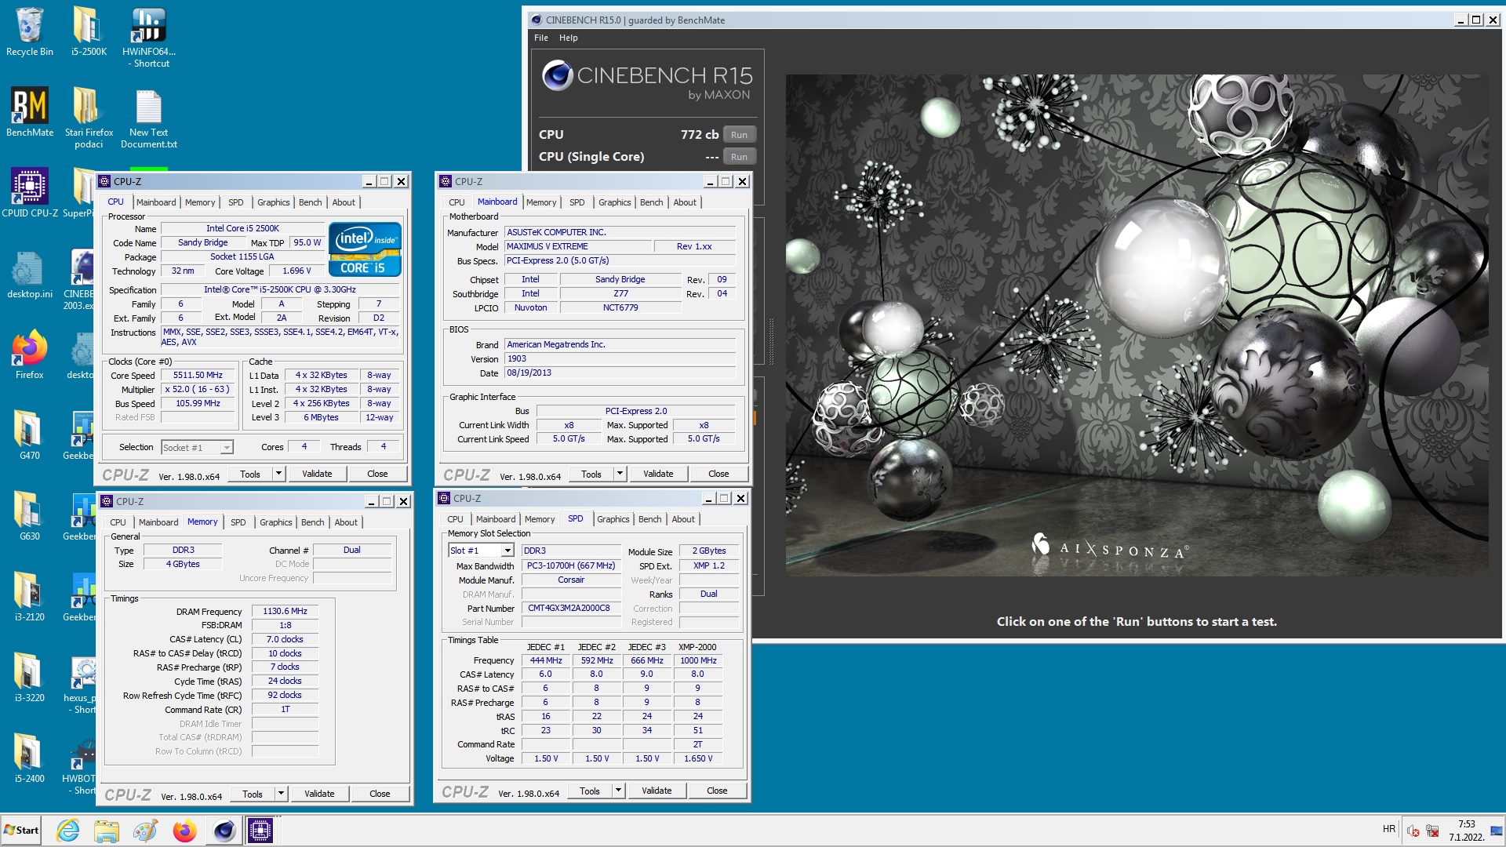Open File Explorer from the taskbar
The width and height of the screenshot is (1506, 847).
[106, 831]
